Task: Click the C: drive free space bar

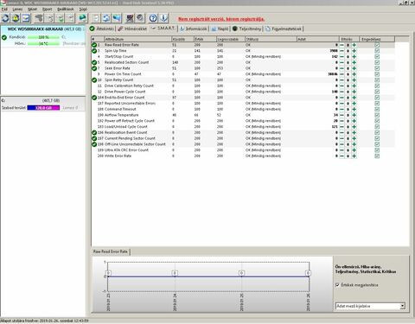Action: [x=43, y=108]
